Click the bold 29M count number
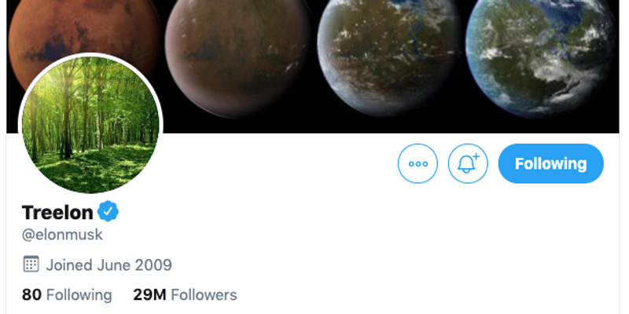The image size is (629, 314). pos(149,295)
